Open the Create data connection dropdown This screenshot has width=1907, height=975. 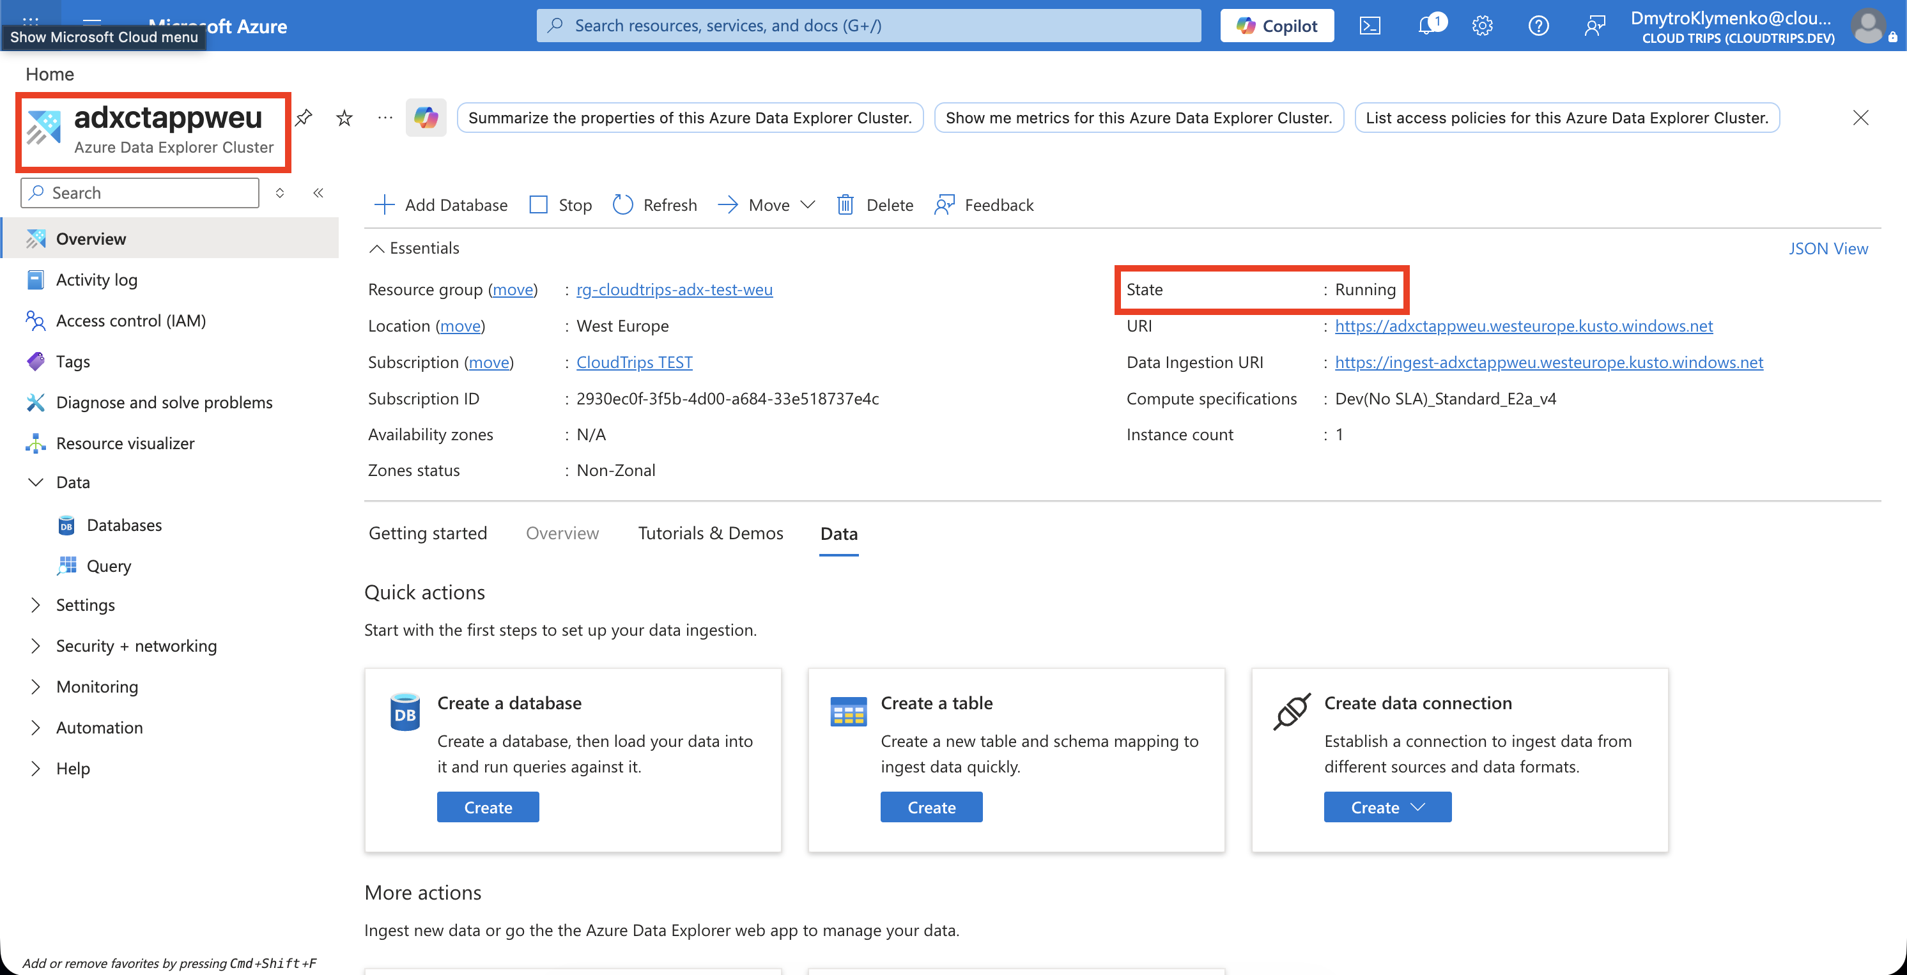(x=1387, y=807)
